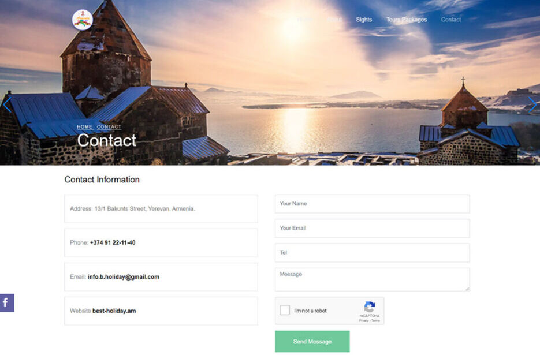Select Contact in the top navigation
Image resolution: width=540 pixels, height=355 pixels.
pyautogui.click(x=451, y=20)
